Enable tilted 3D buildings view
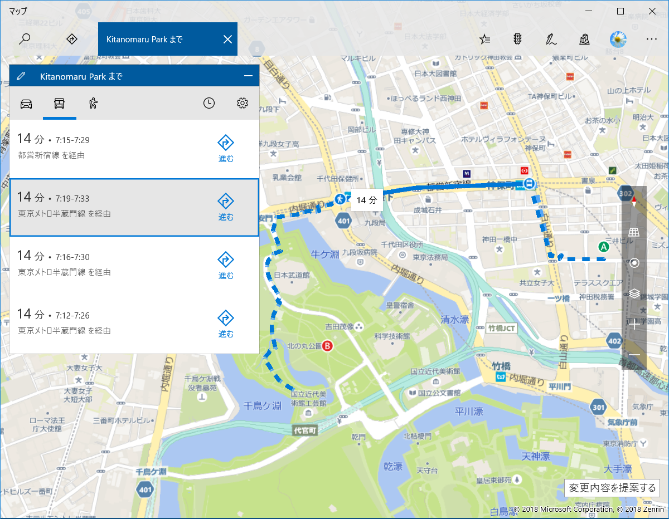This screenshot has width=669, height=519. 633,231
